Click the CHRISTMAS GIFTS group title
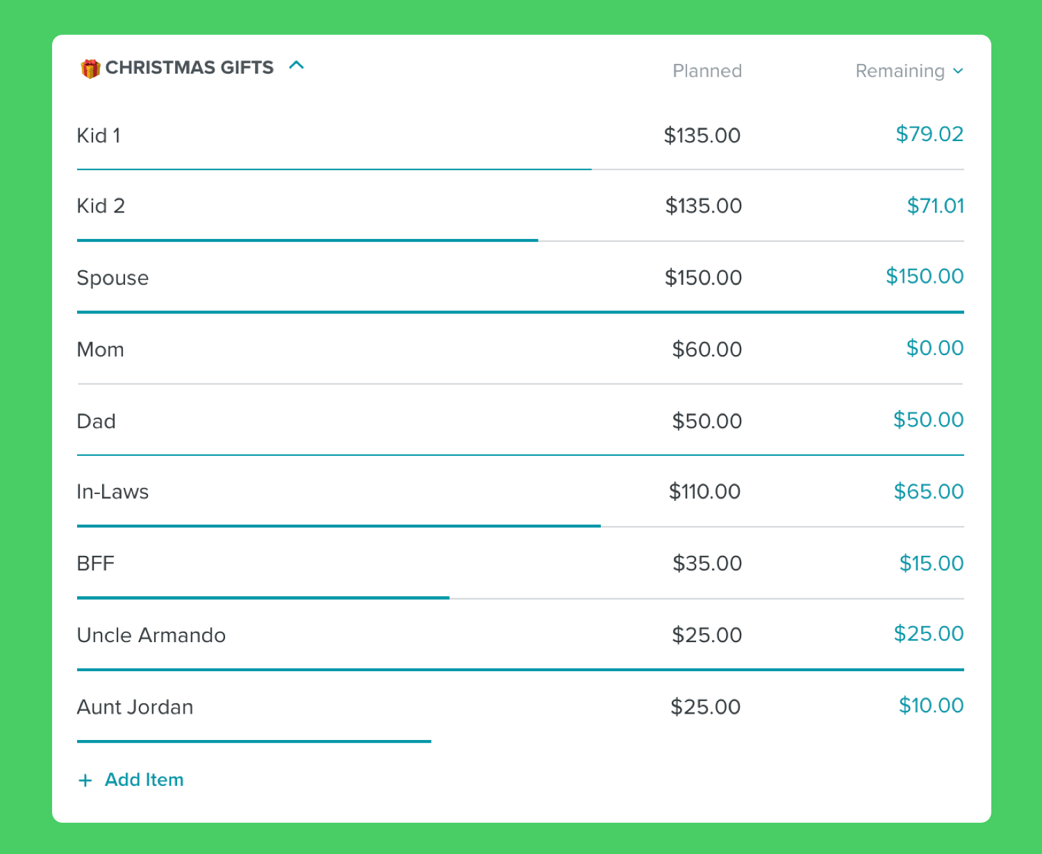The width and height of the screenshot is (1042, 854). 190,67
